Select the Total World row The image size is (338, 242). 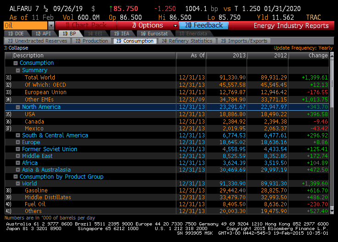167,78
